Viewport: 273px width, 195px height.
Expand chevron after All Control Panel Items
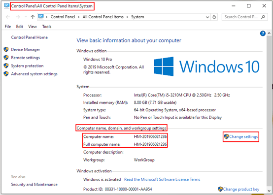point(127,17)
